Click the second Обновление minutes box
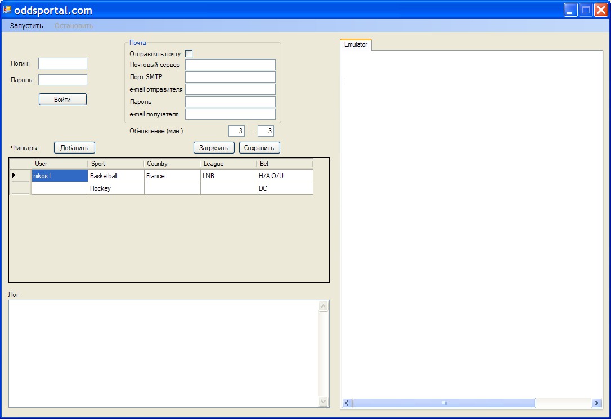This screenshot has width=611, height=419. click(x=266, y=131)
